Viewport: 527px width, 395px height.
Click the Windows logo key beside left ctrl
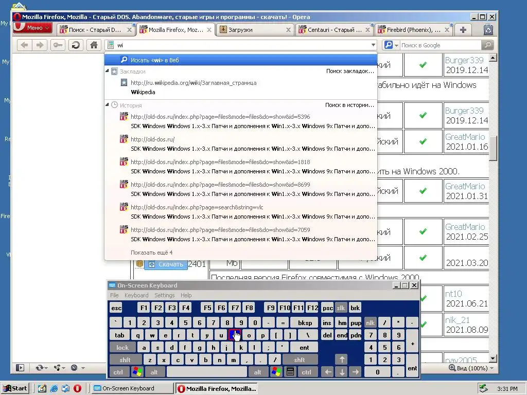[x=137, y=372]
